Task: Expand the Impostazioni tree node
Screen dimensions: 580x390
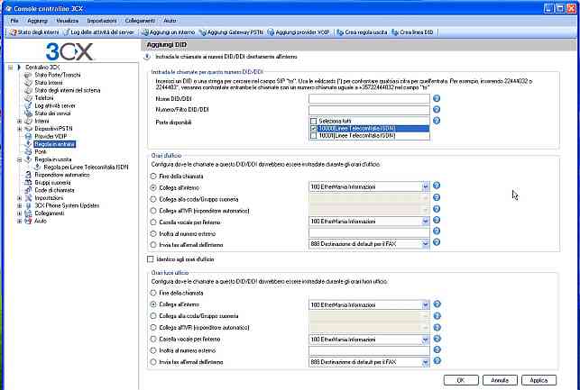Action: pyautogui.click(x=19, y=198)
